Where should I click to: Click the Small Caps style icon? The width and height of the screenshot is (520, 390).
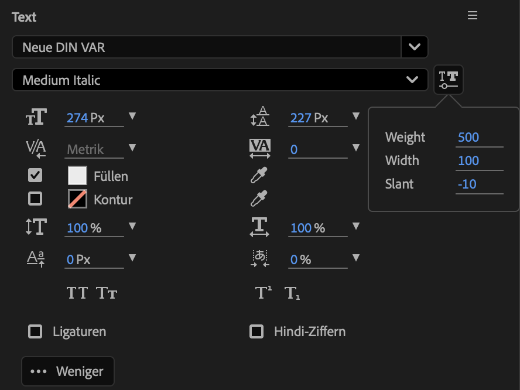[107, 293]
